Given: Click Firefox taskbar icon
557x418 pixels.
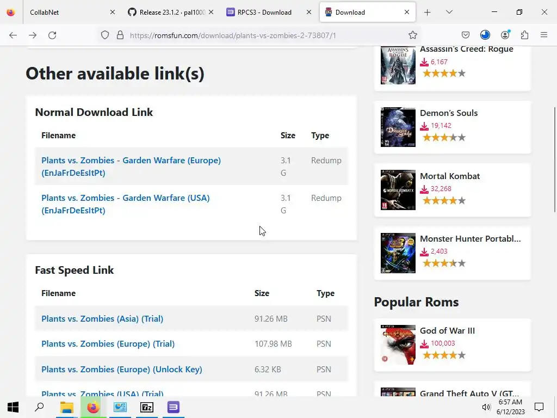Looking at the screenshot, I should pyautogui.click(x=93, y=407).
